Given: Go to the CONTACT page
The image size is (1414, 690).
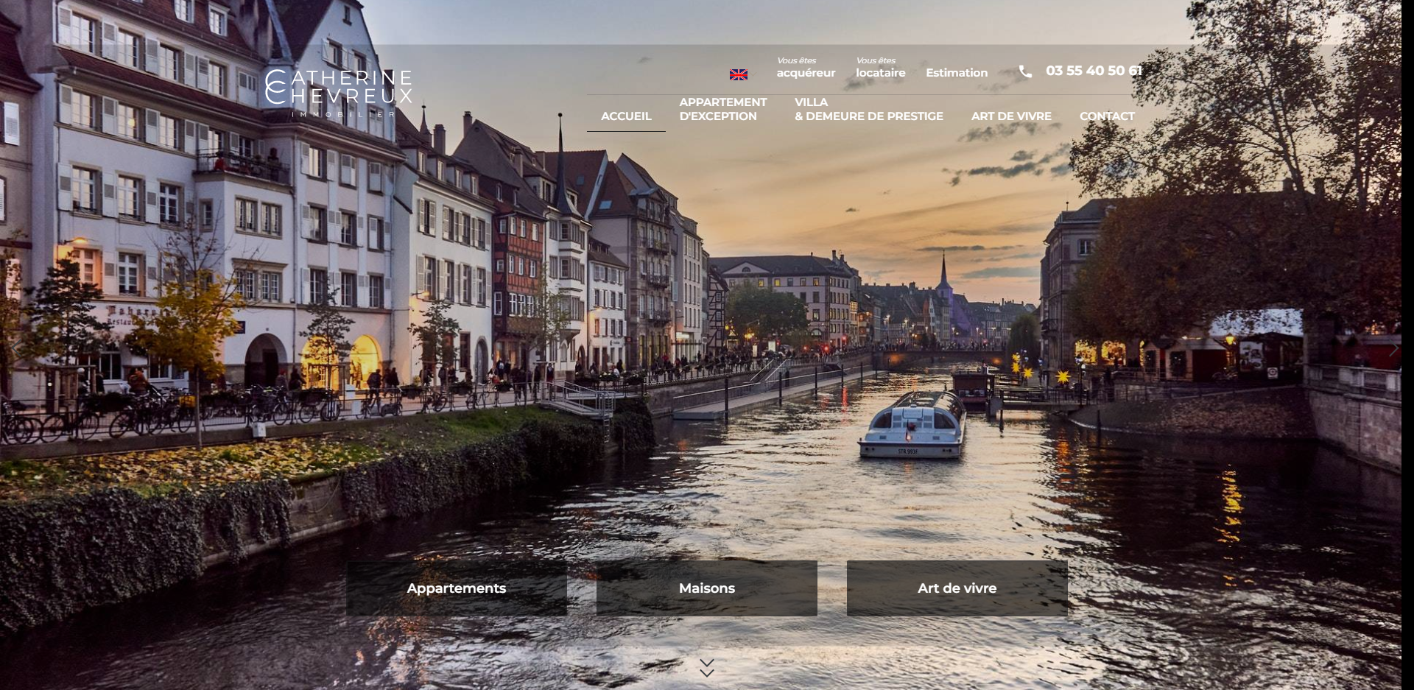Looking at the screenshot, I should coord(1106,116).
